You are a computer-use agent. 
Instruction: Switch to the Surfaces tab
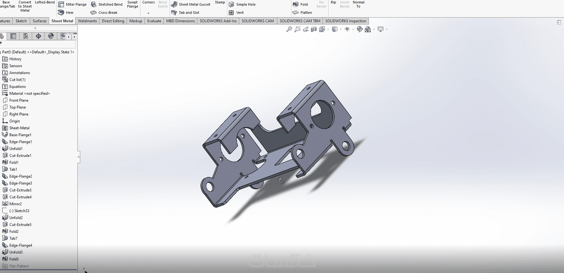(x=40, y=21)
